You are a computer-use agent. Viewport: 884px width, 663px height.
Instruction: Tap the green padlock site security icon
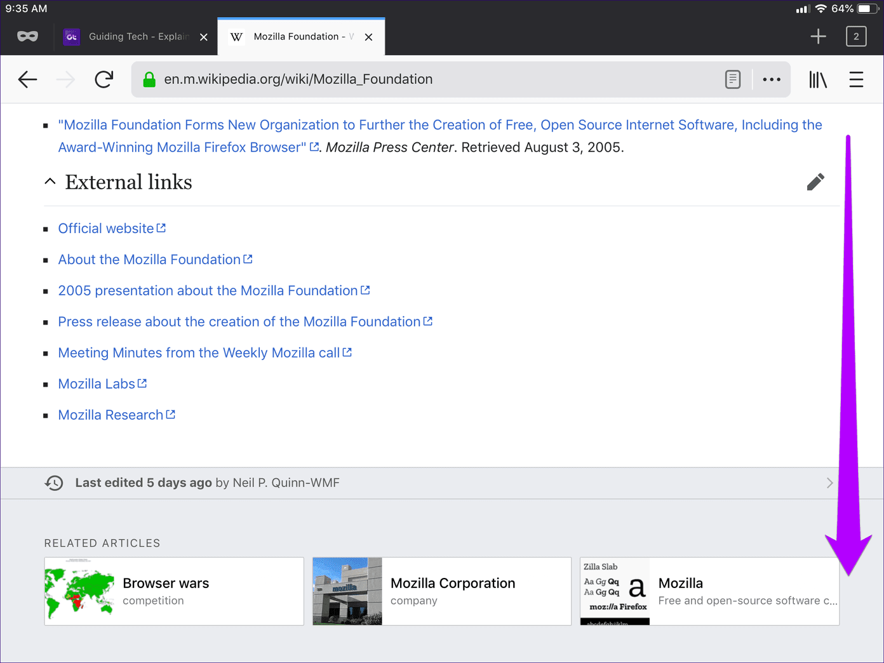pos(149,79)
